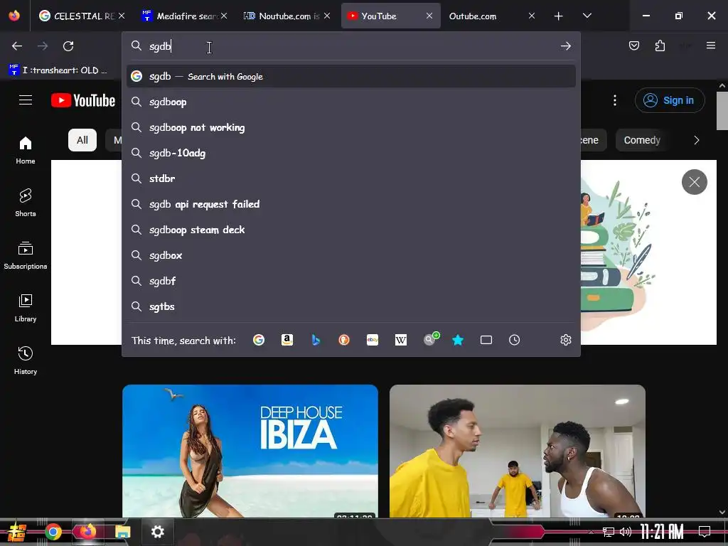Open the Extensions puzzle icon
Image resolution: width=728 pixels, height=546 pixels.
660,45
